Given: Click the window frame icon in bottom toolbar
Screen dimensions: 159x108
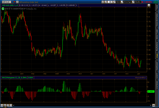Looking at the screenshot, I should (x=11, y=105).
